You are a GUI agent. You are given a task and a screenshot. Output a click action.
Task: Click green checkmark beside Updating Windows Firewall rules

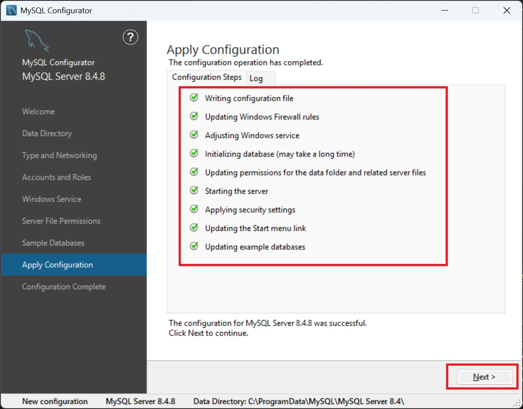click(194, 116)
